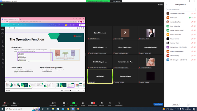The width and height of the screenshot is (197, 111).
Task: Open a new browser tab with plus
Action: pos(21,19)
